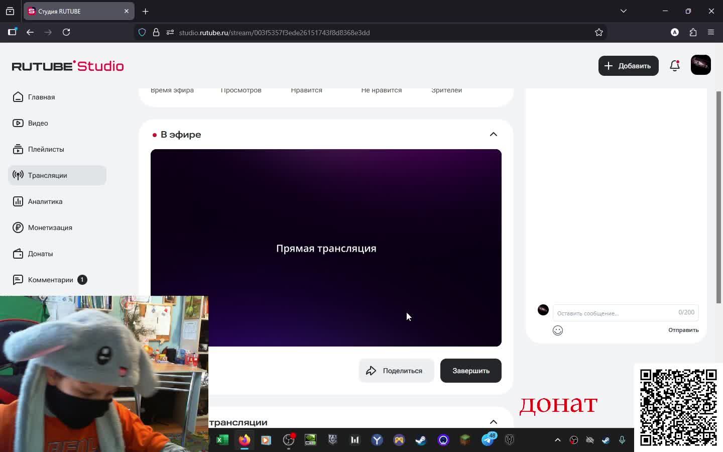Open the Excel taskbar icon
This screenshot has height=452, width=723.
[222, 440]
